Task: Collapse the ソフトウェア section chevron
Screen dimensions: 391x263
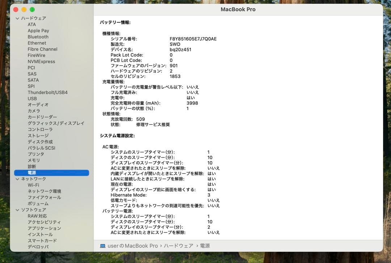Action: coord(17,210)
